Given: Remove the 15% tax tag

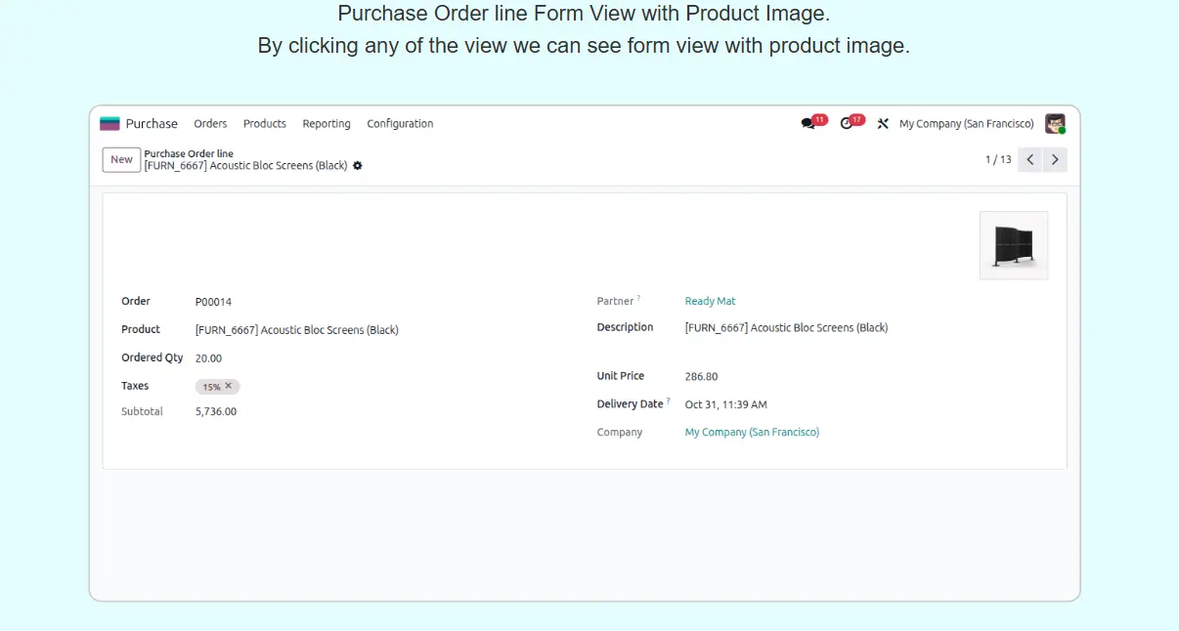Looking at the screenshot, I should tap(229, 386).
